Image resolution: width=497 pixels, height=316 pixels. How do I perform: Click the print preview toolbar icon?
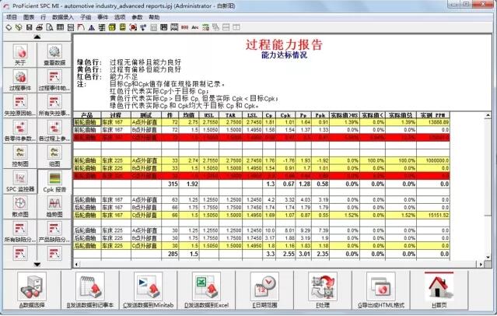pyautogui.click(x=50, y=27)
